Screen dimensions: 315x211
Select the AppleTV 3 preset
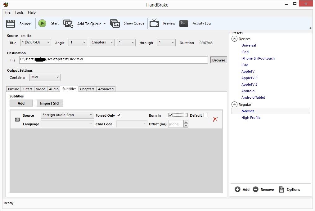(249, 85)
